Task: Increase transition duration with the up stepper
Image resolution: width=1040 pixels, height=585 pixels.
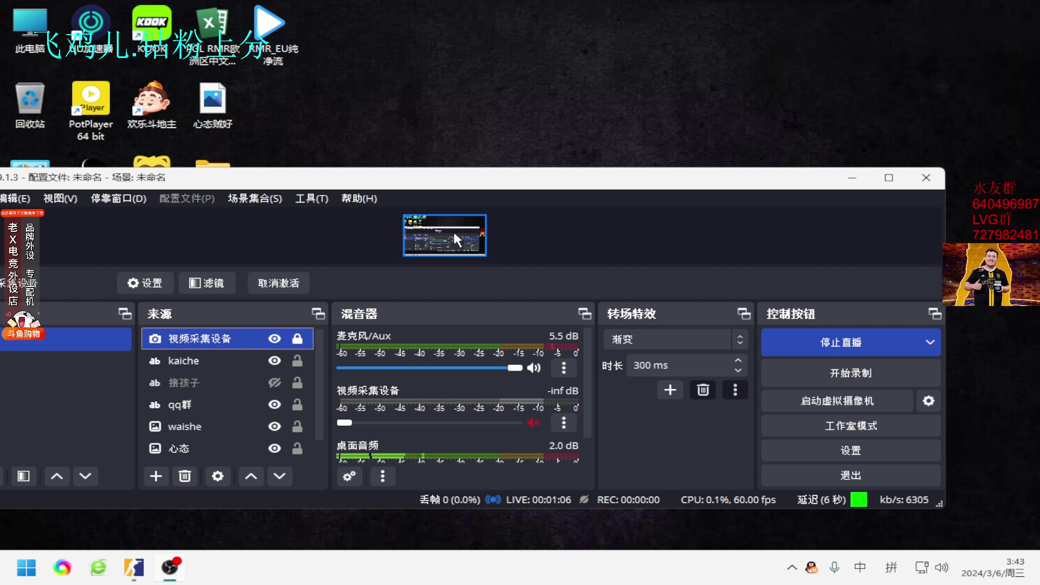Action: tap(737, 360)
